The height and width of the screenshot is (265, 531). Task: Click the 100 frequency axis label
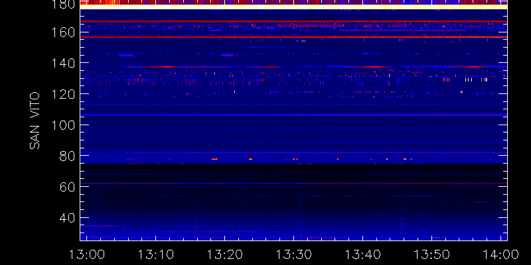point(62,125)
